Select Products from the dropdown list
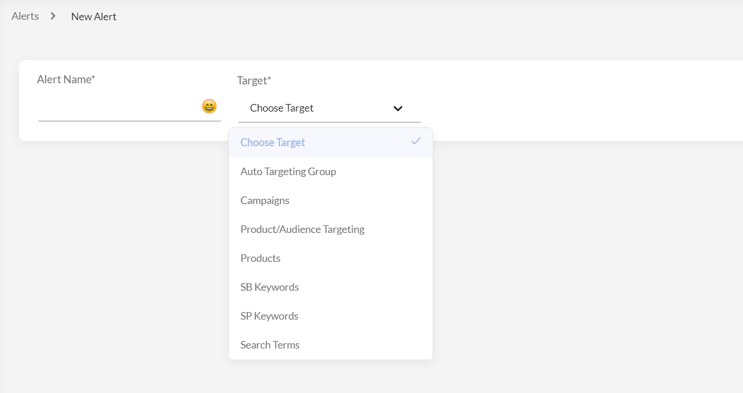The image size is (743, 393). point(331,258)
